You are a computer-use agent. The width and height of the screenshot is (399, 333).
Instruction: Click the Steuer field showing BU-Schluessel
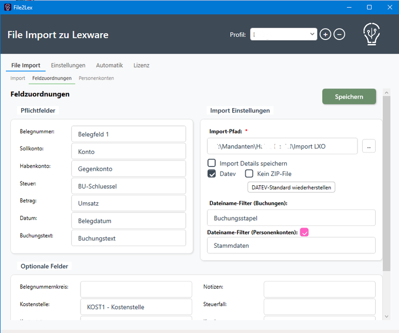click(x=128, y=186)
